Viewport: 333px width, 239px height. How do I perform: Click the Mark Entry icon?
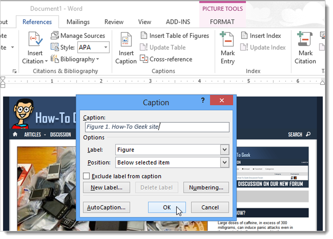coord(226,39)
